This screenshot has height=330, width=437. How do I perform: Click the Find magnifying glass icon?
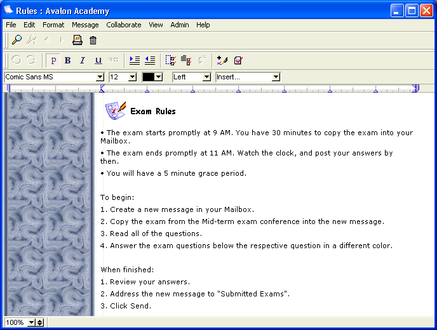(17, 40)
